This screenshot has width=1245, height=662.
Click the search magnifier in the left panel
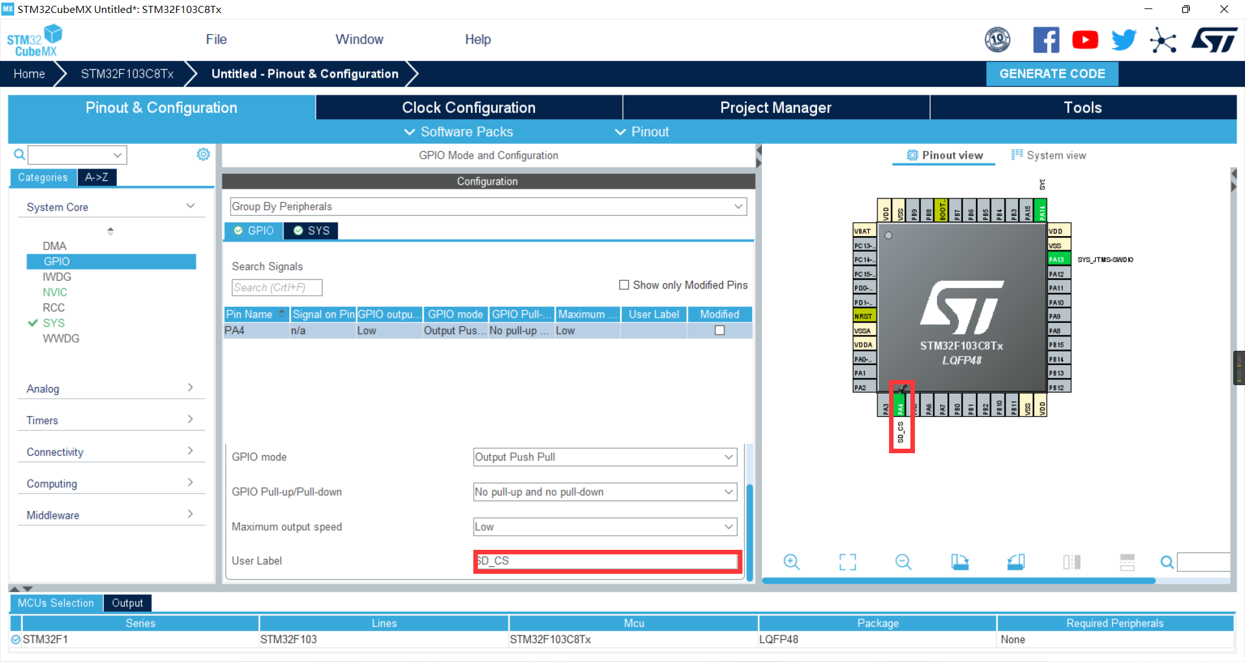(19, 154)
